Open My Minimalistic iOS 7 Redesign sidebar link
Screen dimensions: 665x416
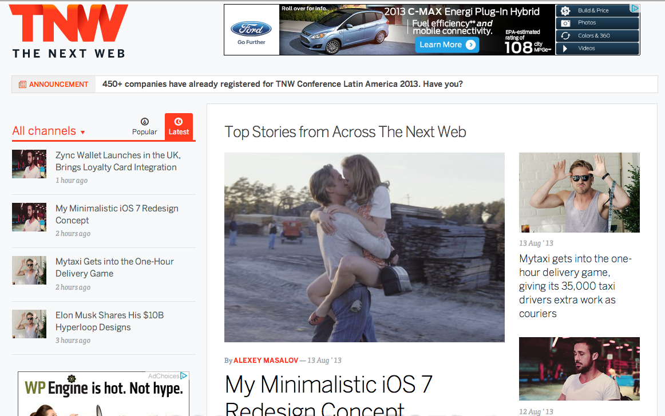117,214
